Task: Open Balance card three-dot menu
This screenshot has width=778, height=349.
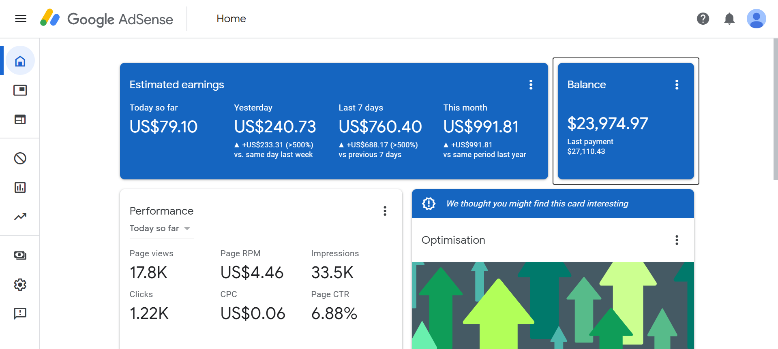Action: coord(677,85)
